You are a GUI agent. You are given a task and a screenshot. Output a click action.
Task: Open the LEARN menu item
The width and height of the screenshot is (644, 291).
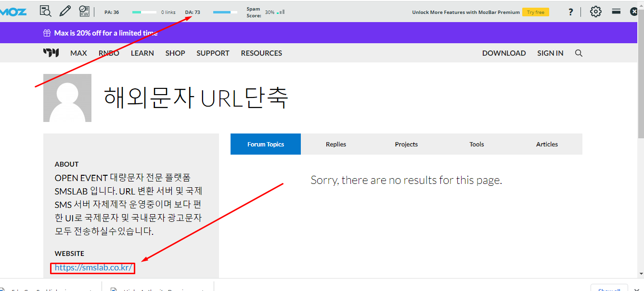(142, 53)
